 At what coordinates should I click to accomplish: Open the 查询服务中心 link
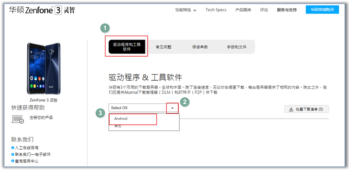[x=27, y=161]
